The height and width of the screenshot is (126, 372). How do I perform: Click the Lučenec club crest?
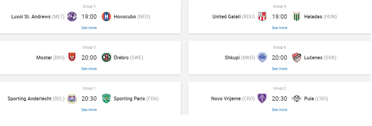pyautogui.click(x=297, y=57)
